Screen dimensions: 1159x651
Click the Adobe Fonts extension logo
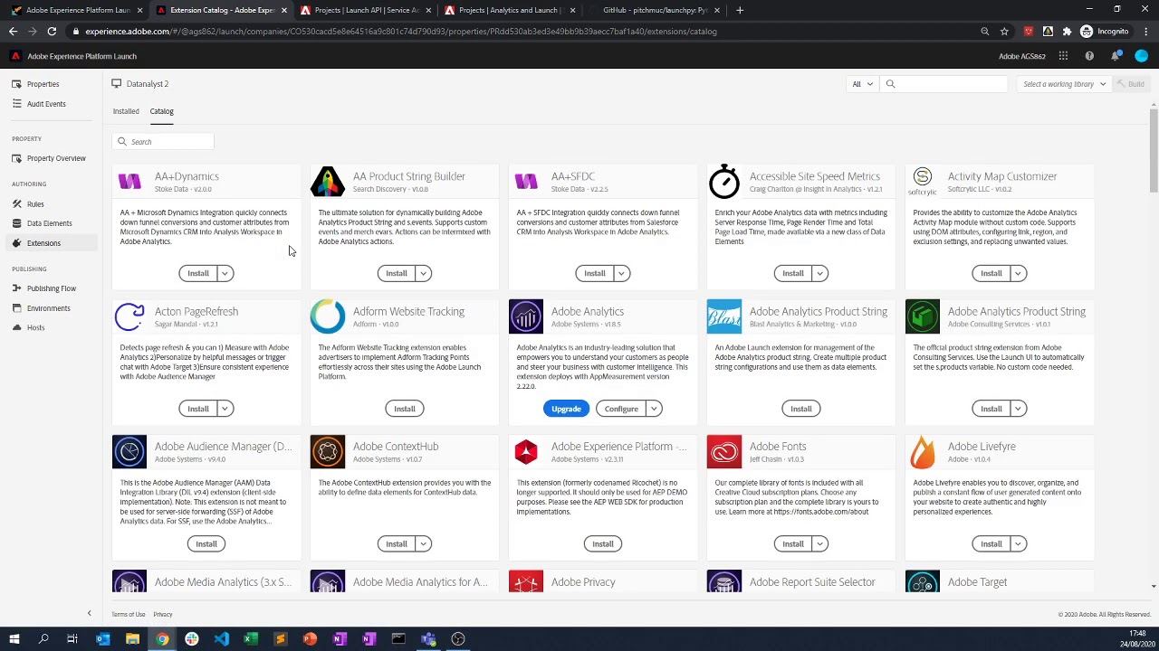point(724,452)
